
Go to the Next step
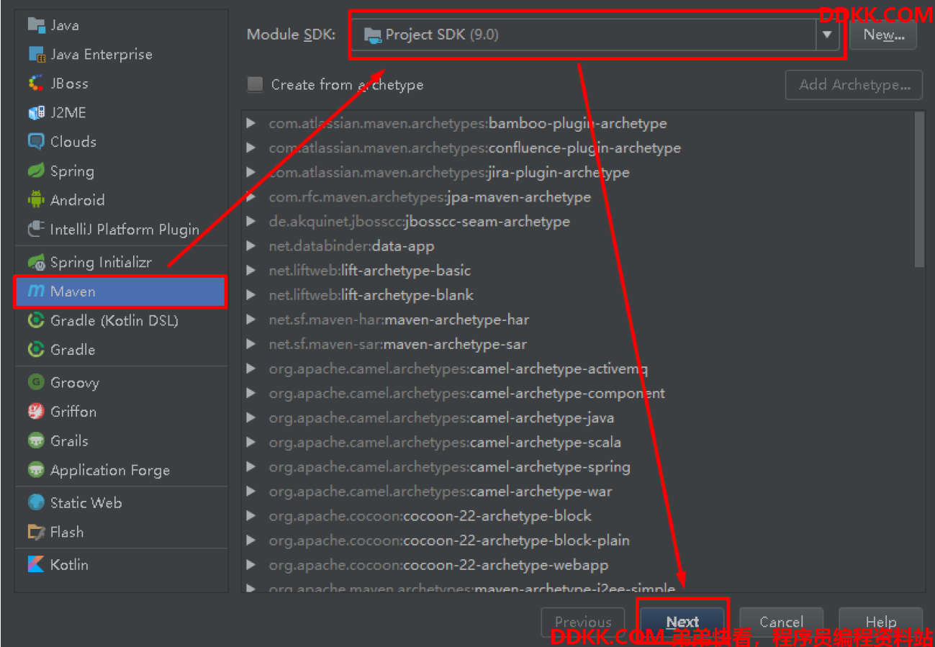tap(682, 623)
